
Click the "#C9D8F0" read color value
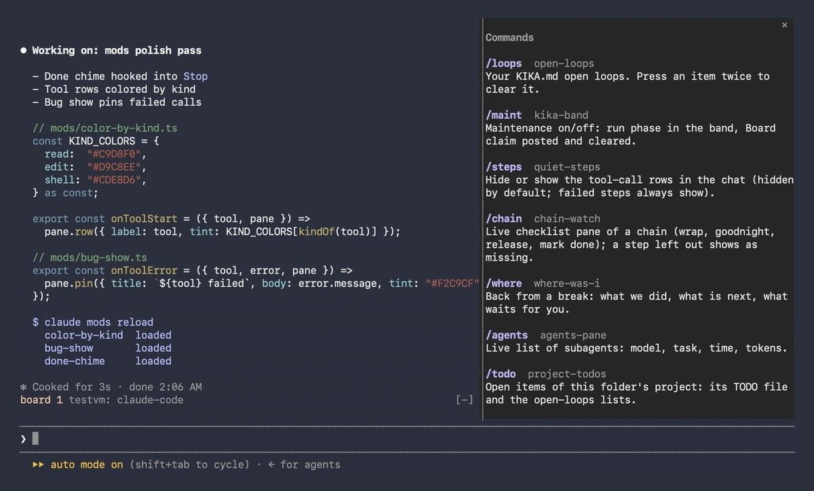click(114, 154)
